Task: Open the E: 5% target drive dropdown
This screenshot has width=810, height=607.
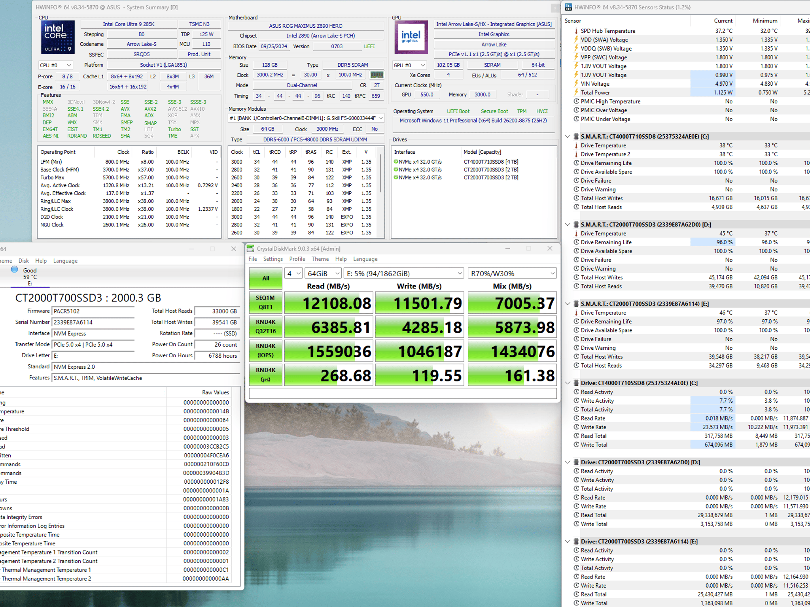Action: (x=404, y=273)
